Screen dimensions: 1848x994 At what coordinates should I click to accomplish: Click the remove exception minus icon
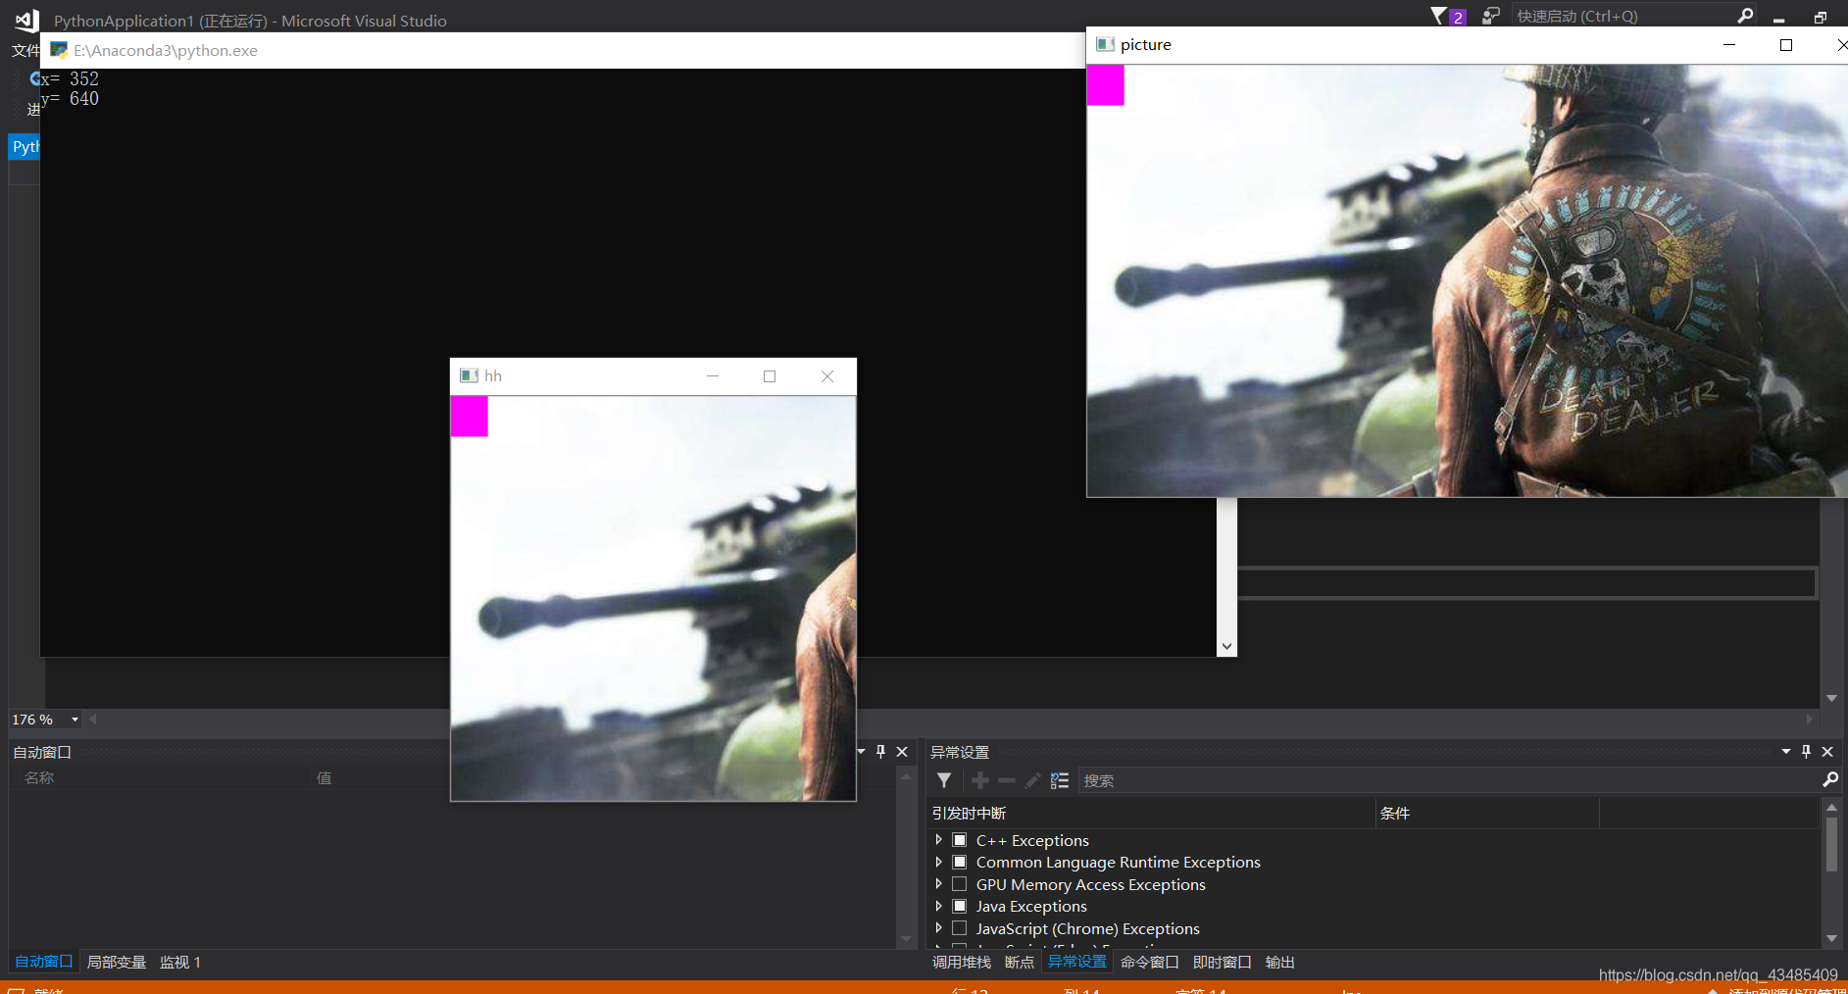pyautogui.click(x=1006, y=780)
